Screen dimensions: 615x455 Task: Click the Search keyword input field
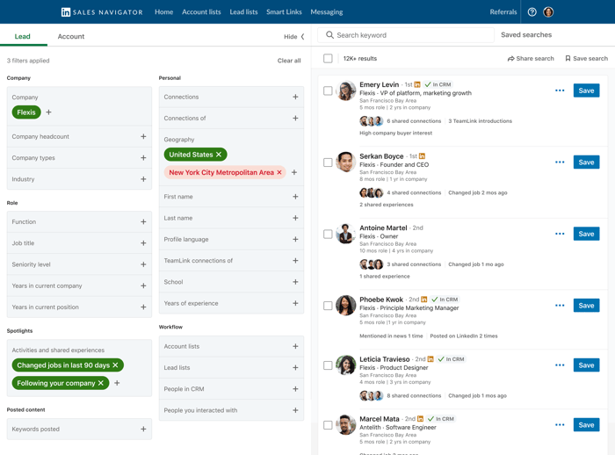(409, 35)
